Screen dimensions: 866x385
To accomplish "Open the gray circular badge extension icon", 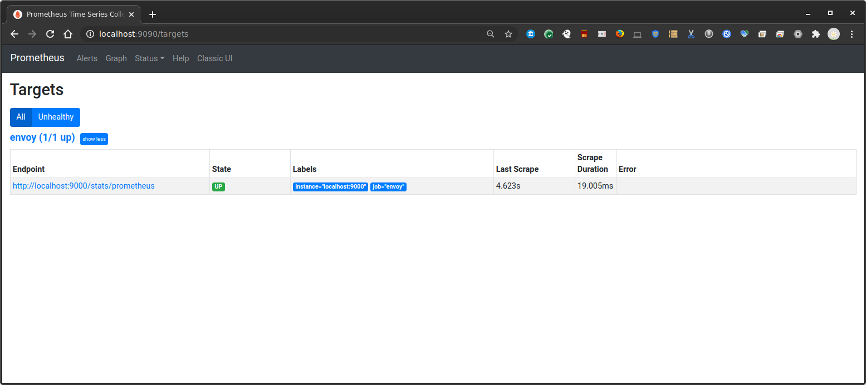I will coord(709,34).
